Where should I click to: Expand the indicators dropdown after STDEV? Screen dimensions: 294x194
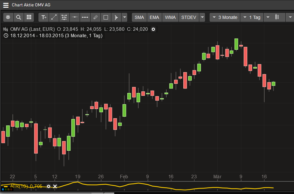click(202, 17)
